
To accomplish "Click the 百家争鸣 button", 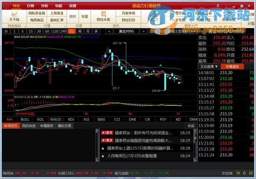I will [x=128, y=13].
